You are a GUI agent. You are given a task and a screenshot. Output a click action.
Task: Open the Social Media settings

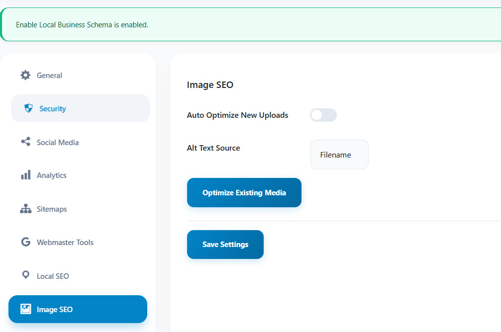click(x=58, y=142)
